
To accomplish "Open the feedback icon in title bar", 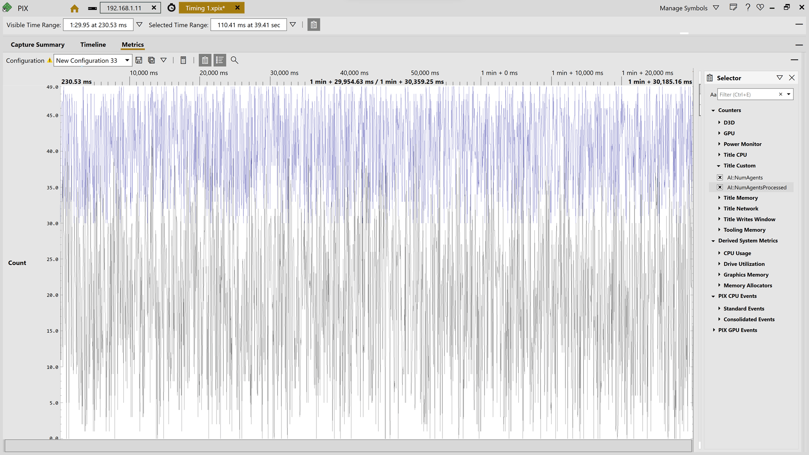I will 733,8.
